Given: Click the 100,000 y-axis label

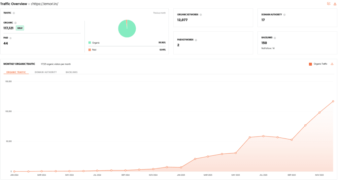Looking at the screenshot, I should tap(8, 111).
